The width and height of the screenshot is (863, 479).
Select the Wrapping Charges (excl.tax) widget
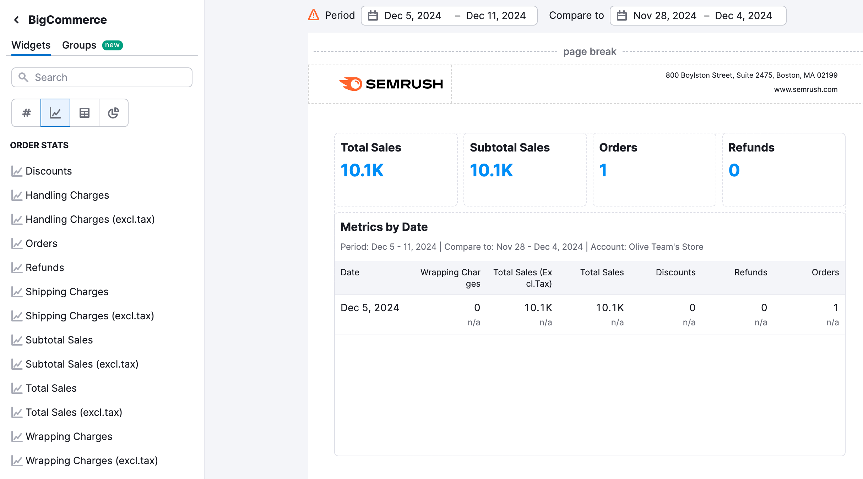point(92,460)
